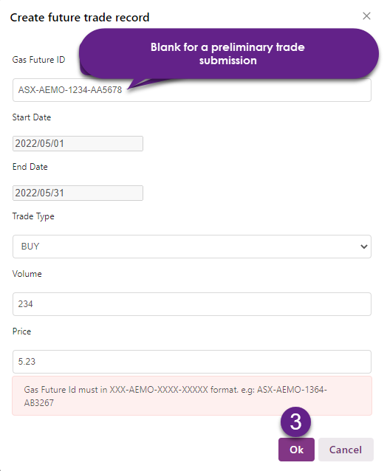This screenshot has width=387, height=471.
Task: Click the Trade Type label
Action: click(33, 216)
